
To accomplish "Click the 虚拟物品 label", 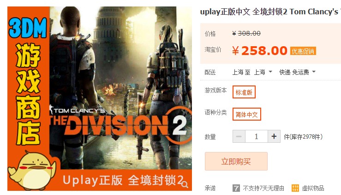I will pyautogui.click(x=313, y=188).
